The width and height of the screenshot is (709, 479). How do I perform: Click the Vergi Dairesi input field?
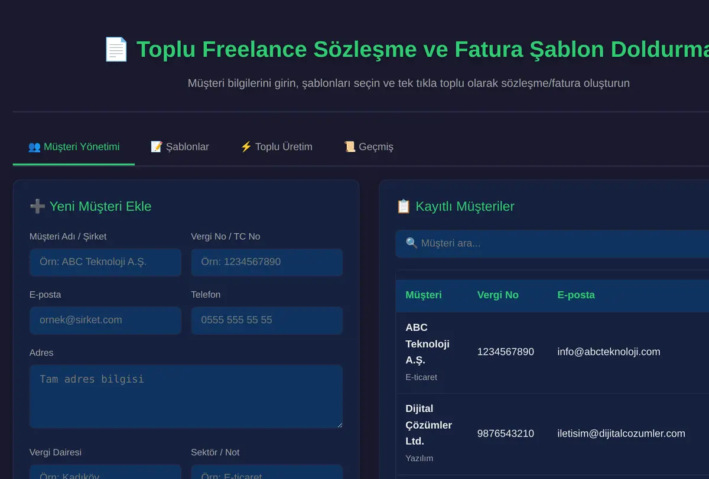click(x=105, y=472)
